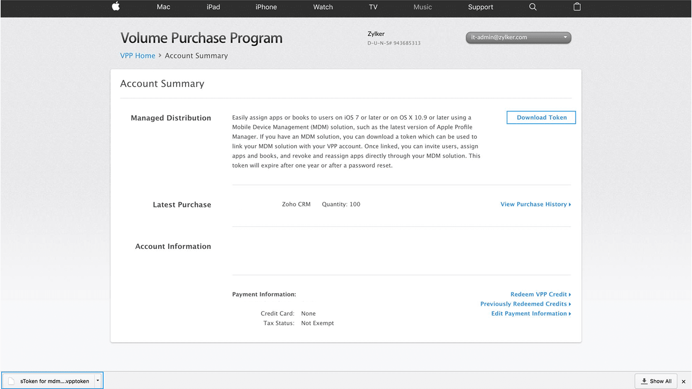Go to the iPad section
The width and height of the screenshot is (692, 389).
click(213, 7)
